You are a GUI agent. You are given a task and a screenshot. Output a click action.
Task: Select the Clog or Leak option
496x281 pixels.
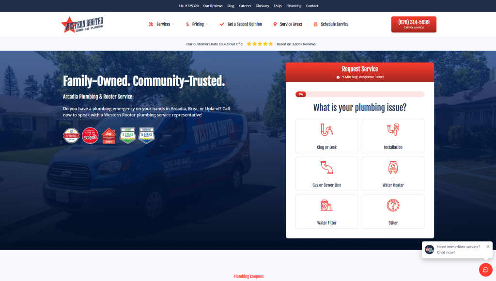pyautogui.click(x=326, y=136)
